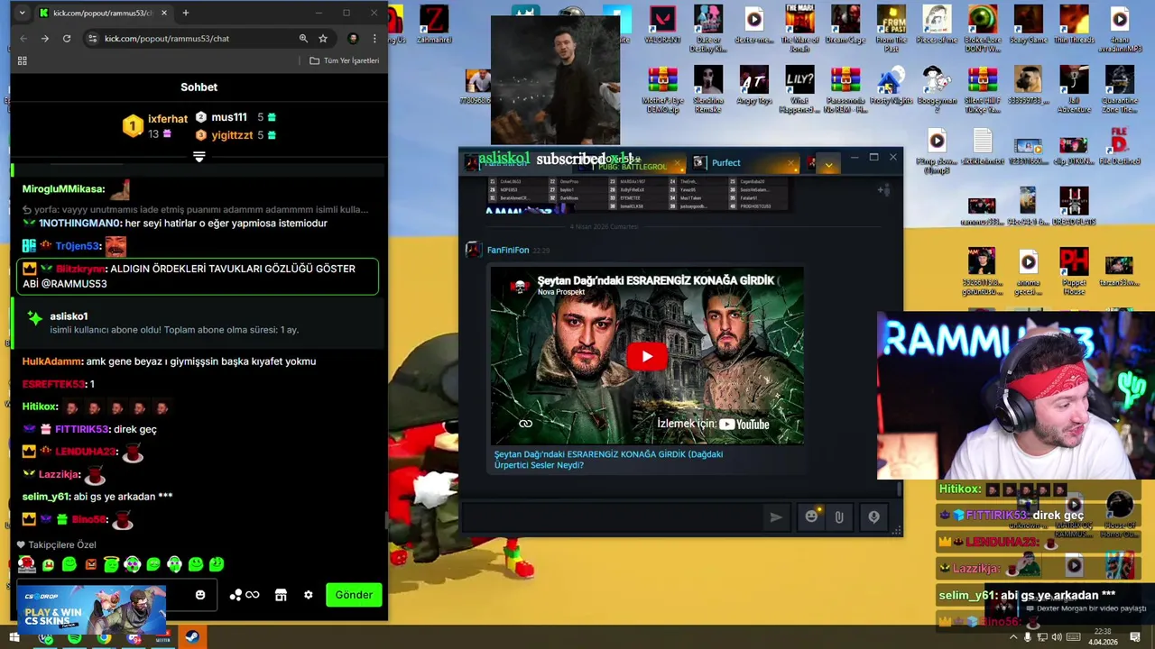
Task: Go back in the Chrome window
Action: pyautogui.click(x=23, y=39)
